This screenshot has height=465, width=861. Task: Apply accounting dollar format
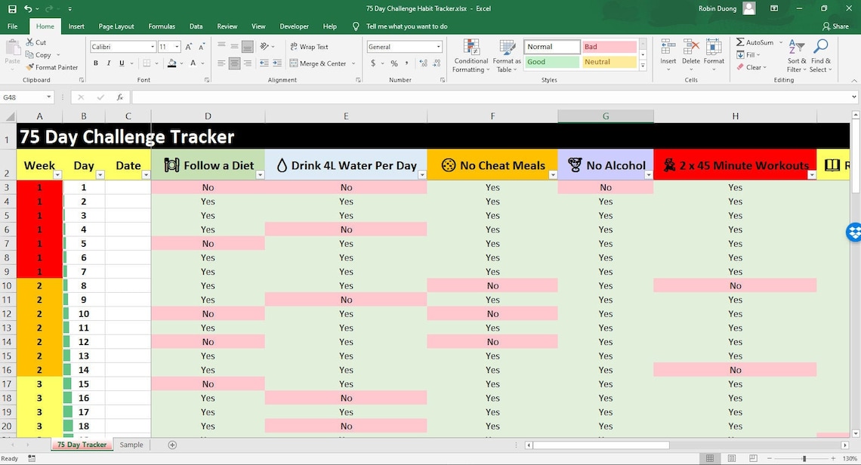point(373,63)
